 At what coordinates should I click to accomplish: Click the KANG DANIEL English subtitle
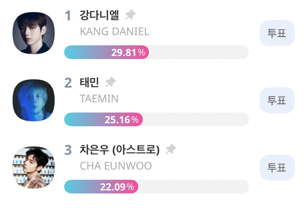pos(114,32)
